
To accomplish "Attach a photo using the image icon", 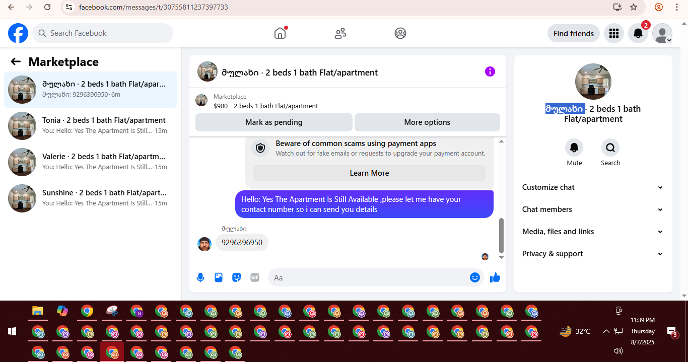I will click(219, 277).
